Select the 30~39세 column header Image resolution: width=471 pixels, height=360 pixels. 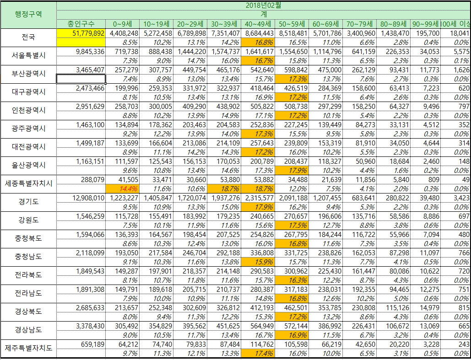pyautogui.click(x=224, y=24)
